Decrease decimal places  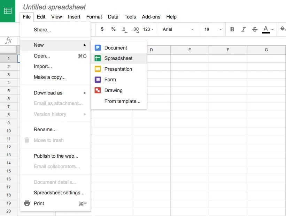pos(124,29)
